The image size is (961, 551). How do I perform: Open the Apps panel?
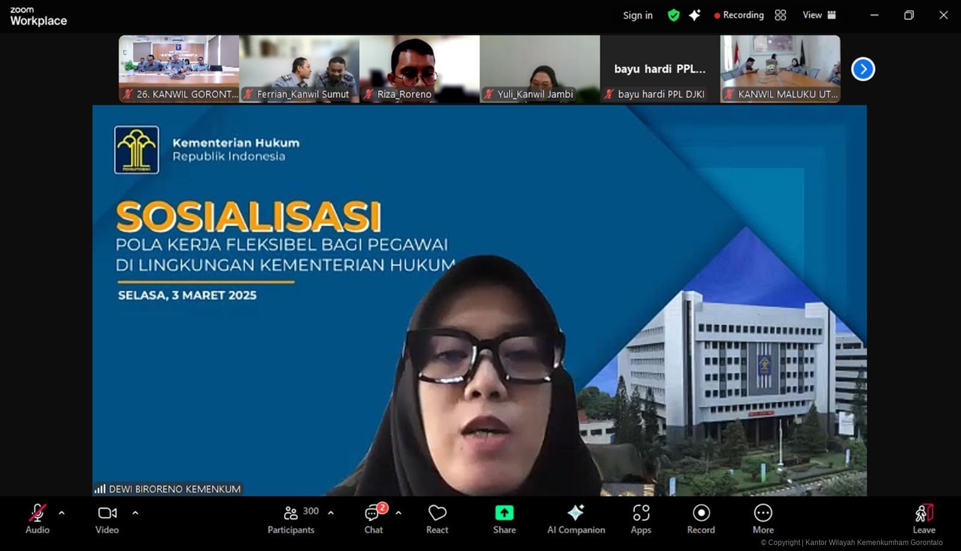641,519
